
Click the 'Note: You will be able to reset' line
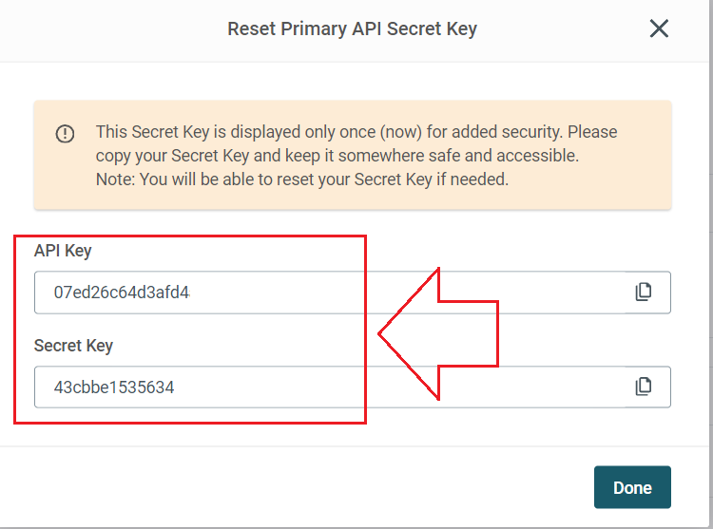coord(302,179)
